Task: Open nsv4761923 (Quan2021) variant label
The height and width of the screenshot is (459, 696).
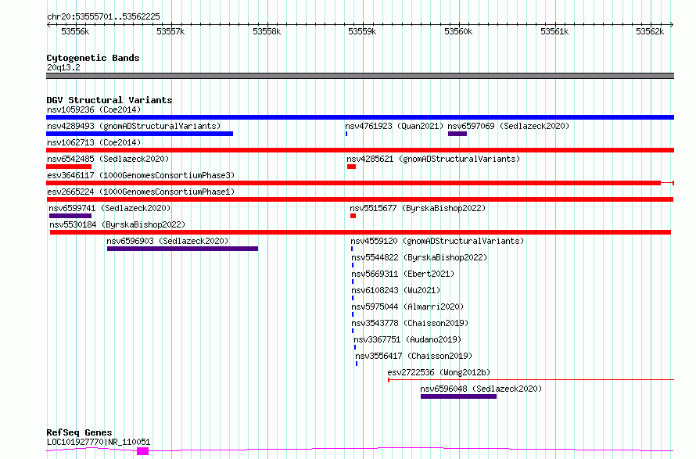Action: tap(394, 126)
